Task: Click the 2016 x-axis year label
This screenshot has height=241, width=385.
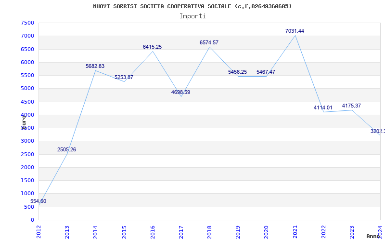Action: [153, 232]
